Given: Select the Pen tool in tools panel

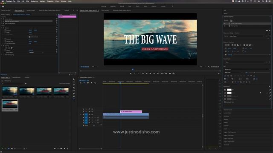Looking at the screenshot, I should pyautogui.click(x=74, y=93).
